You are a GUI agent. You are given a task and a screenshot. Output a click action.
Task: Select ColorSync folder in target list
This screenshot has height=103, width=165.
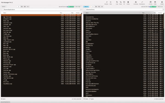point(123,55)
